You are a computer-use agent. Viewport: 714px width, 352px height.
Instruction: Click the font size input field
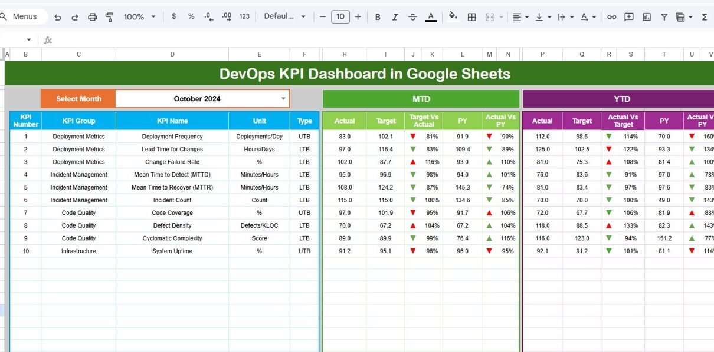click(340, 17)
